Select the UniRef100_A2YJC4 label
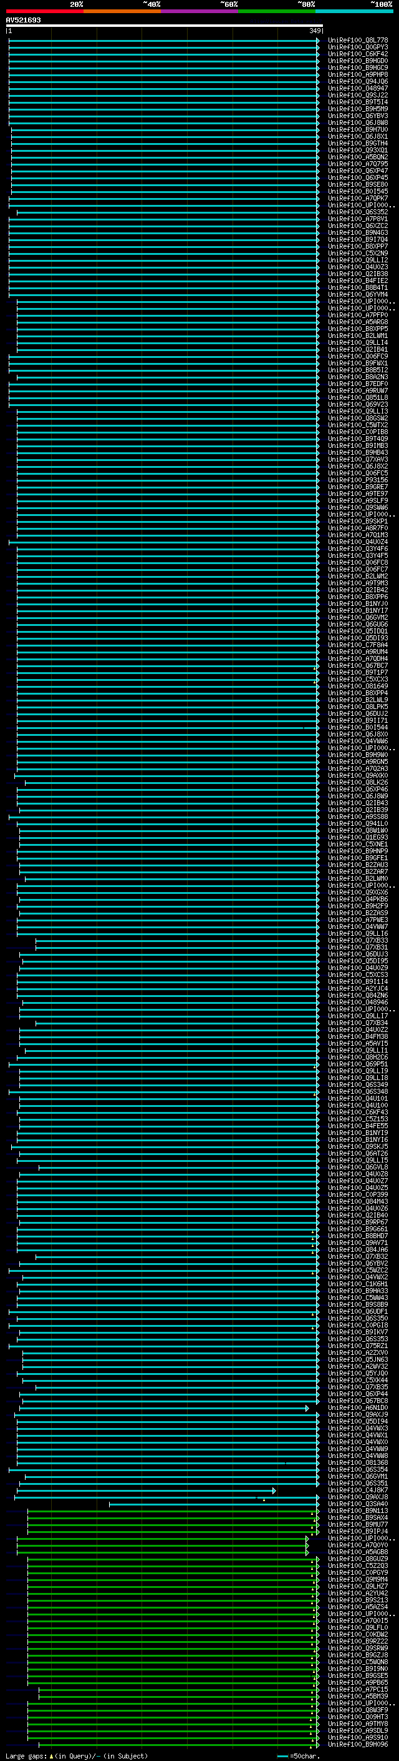Image resolution: width=399 pixels, height=1761 pixels. click(358, 988)
